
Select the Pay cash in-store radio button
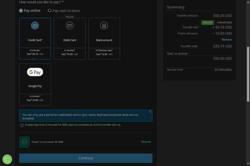click(50, 10)
